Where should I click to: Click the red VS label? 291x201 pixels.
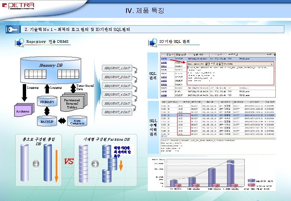click(x=69, y=162)
